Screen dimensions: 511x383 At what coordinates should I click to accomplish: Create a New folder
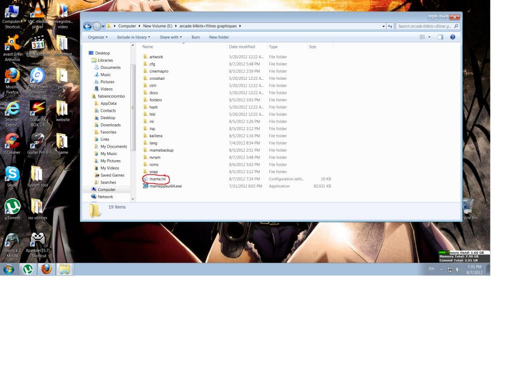click(x=219, y=37)
